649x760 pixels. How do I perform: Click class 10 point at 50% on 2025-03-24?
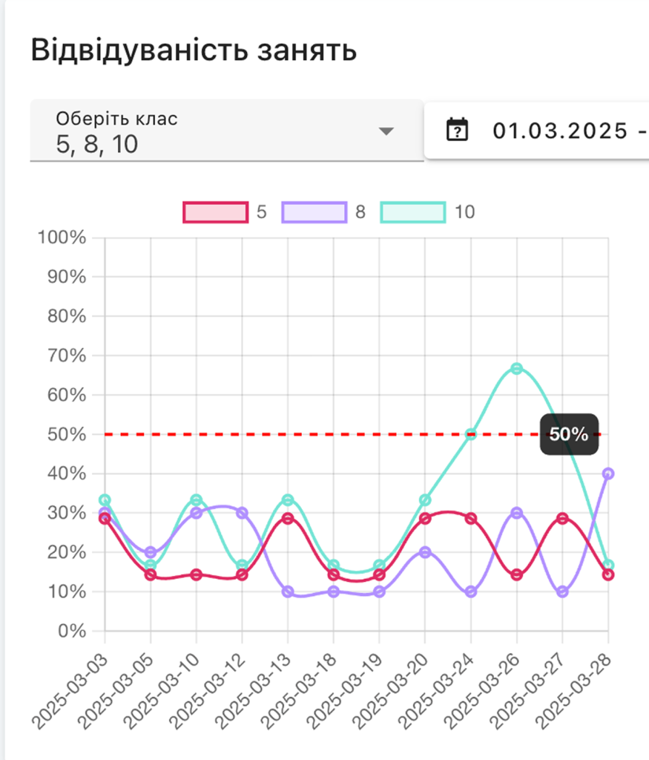(471, 434)
